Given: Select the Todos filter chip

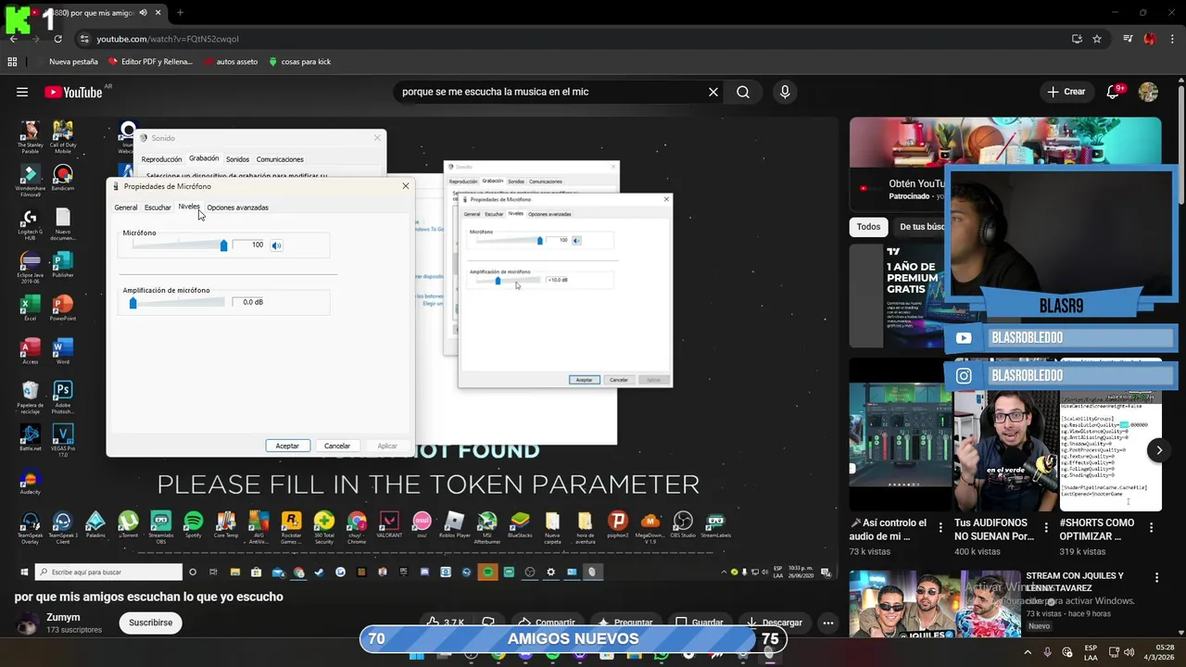Looking at the screenshot, I should (868, 227).
